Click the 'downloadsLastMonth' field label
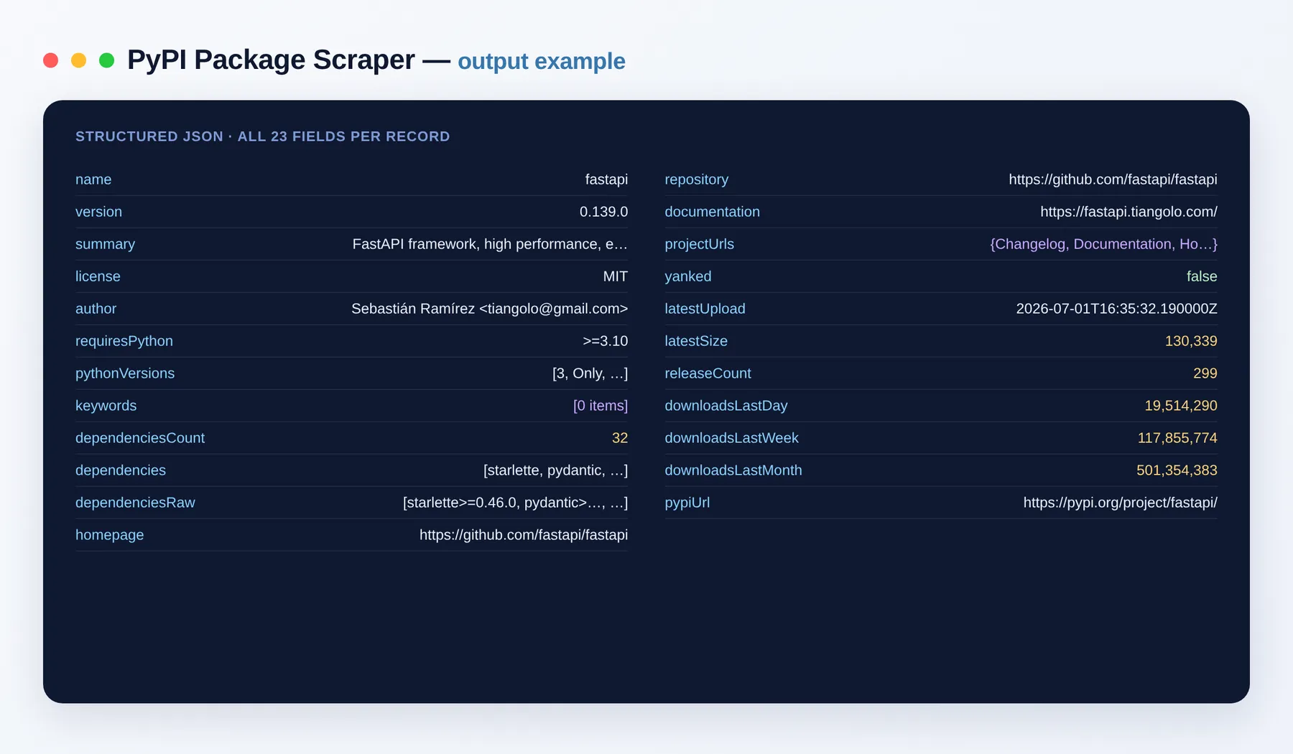The width and height of the screenshot is (1293, 754). click(x=733, y=470)
